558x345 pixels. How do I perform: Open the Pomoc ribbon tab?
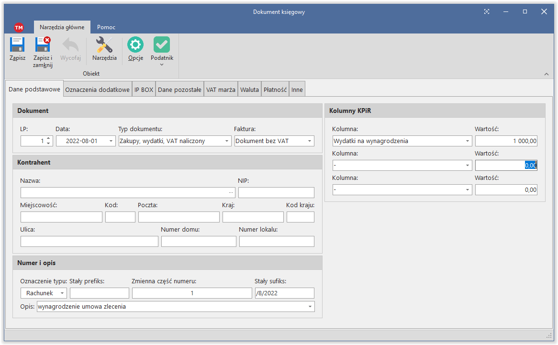pyautogui.click(x=106, y=27)
